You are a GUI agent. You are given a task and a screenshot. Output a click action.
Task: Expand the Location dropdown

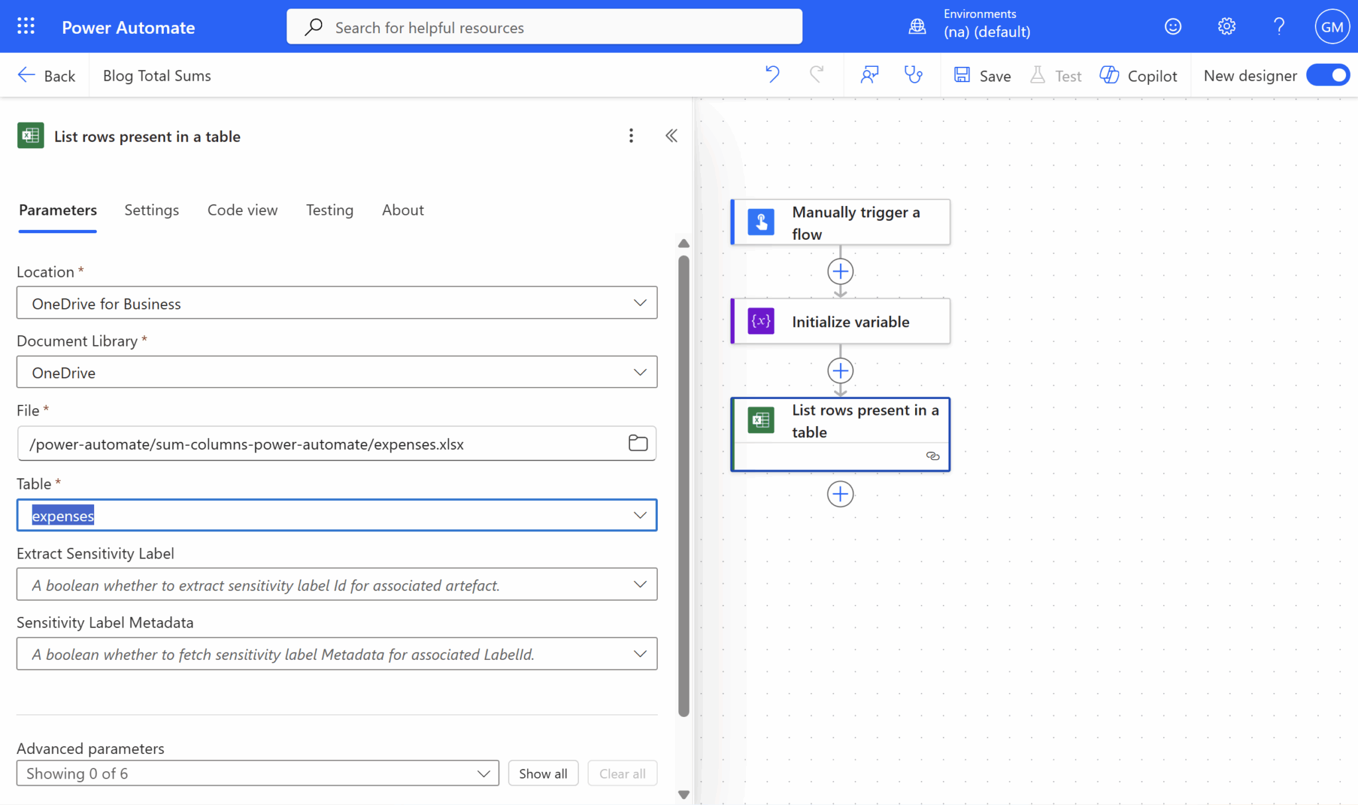click(x=639, y=303)
